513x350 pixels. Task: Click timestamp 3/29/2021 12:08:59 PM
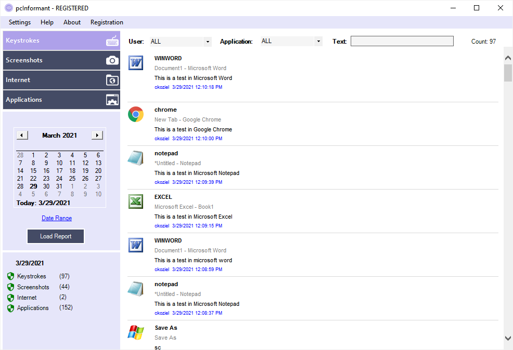[x=197, y=270]
